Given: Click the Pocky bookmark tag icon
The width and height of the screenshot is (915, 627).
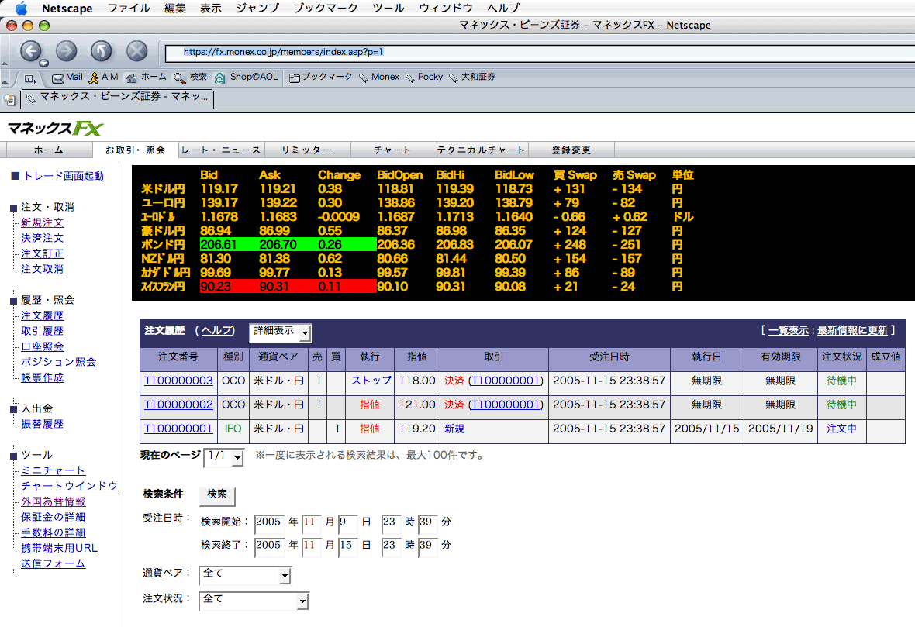Looking at the screenshot, I should [x=410, y=78].
